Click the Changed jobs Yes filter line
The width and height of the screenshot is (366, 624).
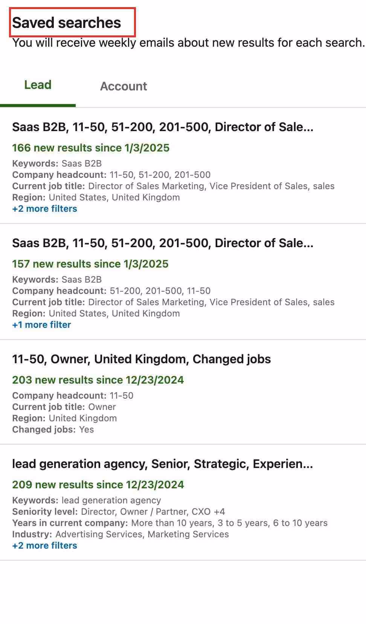tap(53, 429)
